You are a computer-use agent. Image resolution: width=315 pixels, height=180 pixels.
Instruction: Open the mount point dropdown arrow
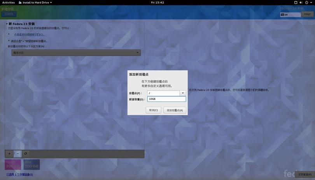183,93
